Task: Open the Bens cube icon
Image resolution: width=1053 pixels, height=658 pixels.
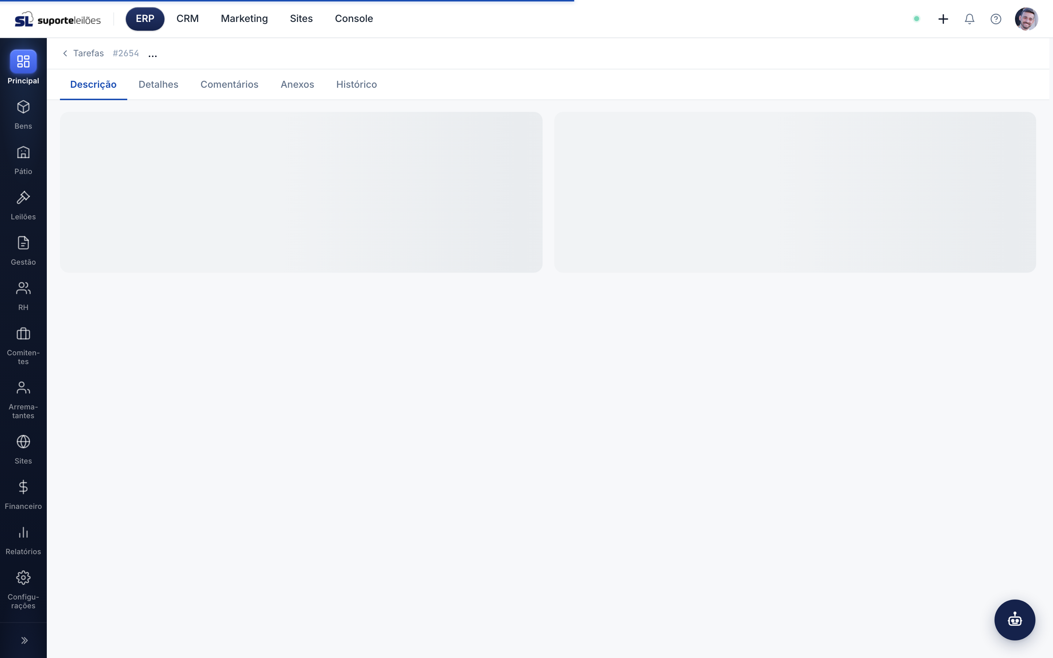Action: (x=23, y=107)
